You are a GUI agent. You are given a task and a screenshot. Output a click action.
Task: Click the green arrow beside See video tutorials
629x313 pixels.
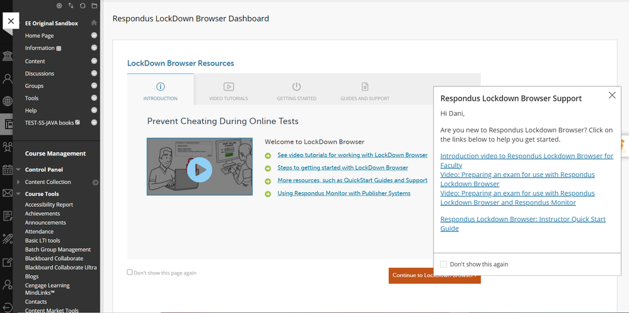pos(268,156)
